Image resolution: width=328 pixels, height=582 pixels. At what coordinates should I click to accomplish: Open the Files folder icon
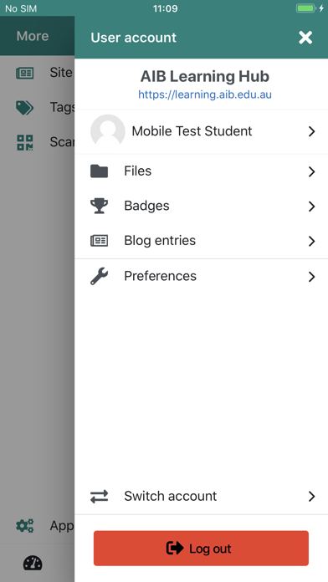click(x=100, y=171)
